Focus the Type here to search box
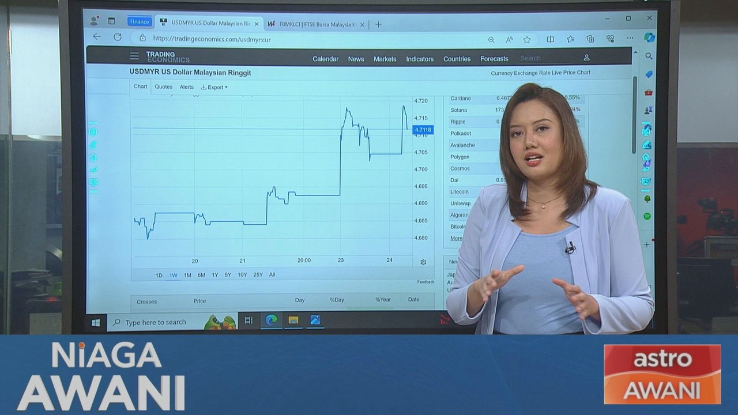738x415 pixels. [x=172, y=322]
